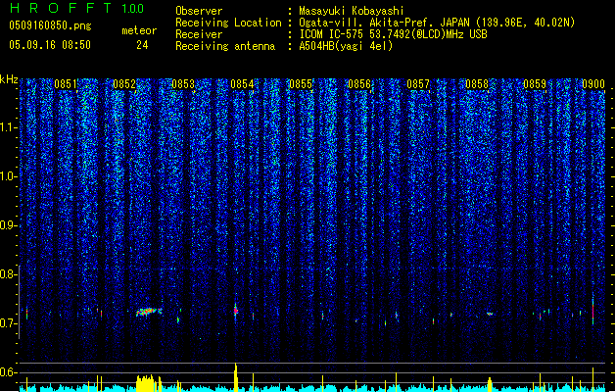The width and height of the screenshot is (616, 392).
Task: Click the date stamp 05.09.16 08:50
Action: pos(50,45)
